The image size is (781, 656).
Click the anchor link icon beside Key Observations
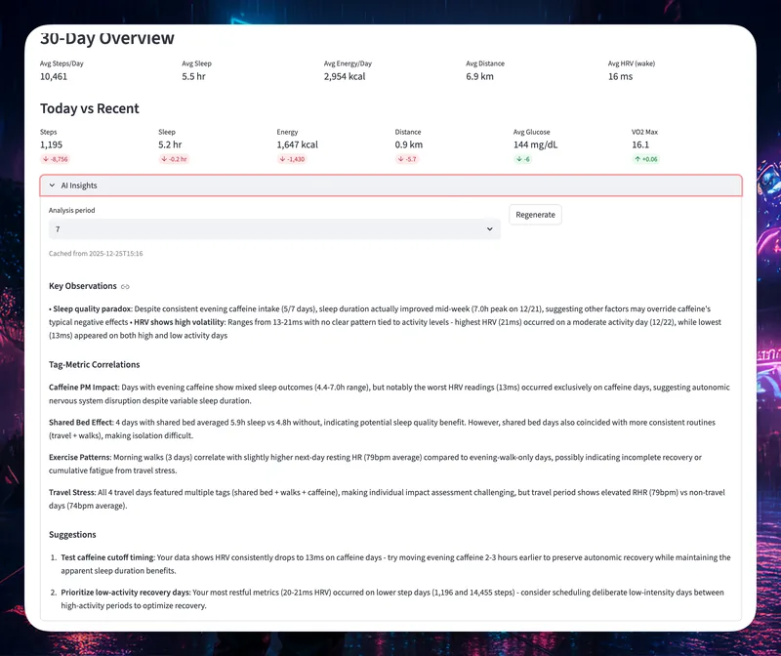click(x=125, y=286)
